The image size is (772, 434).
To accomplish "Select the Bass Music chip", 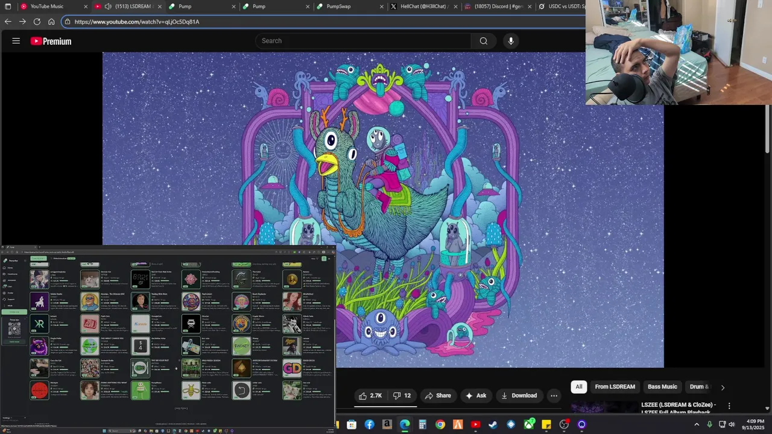I will 662,387.
